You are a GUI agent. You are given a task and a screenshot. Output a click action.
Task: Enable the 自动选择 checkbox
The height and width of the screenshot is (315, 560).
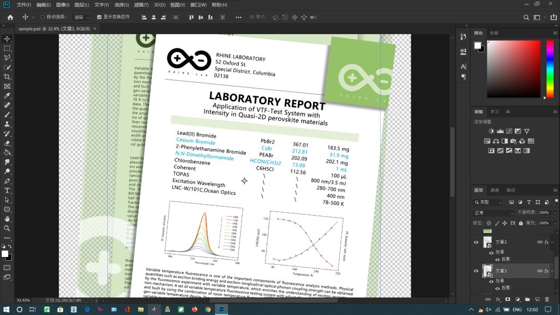[42, 17]
